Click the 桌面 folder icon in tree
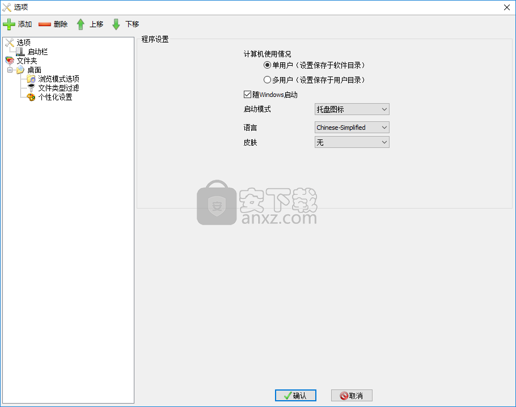 tap(20, 70)
